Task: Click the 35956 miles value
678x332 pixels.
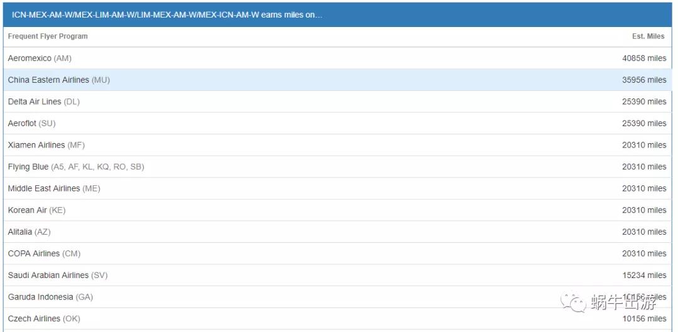Action: tap(644, 80)
